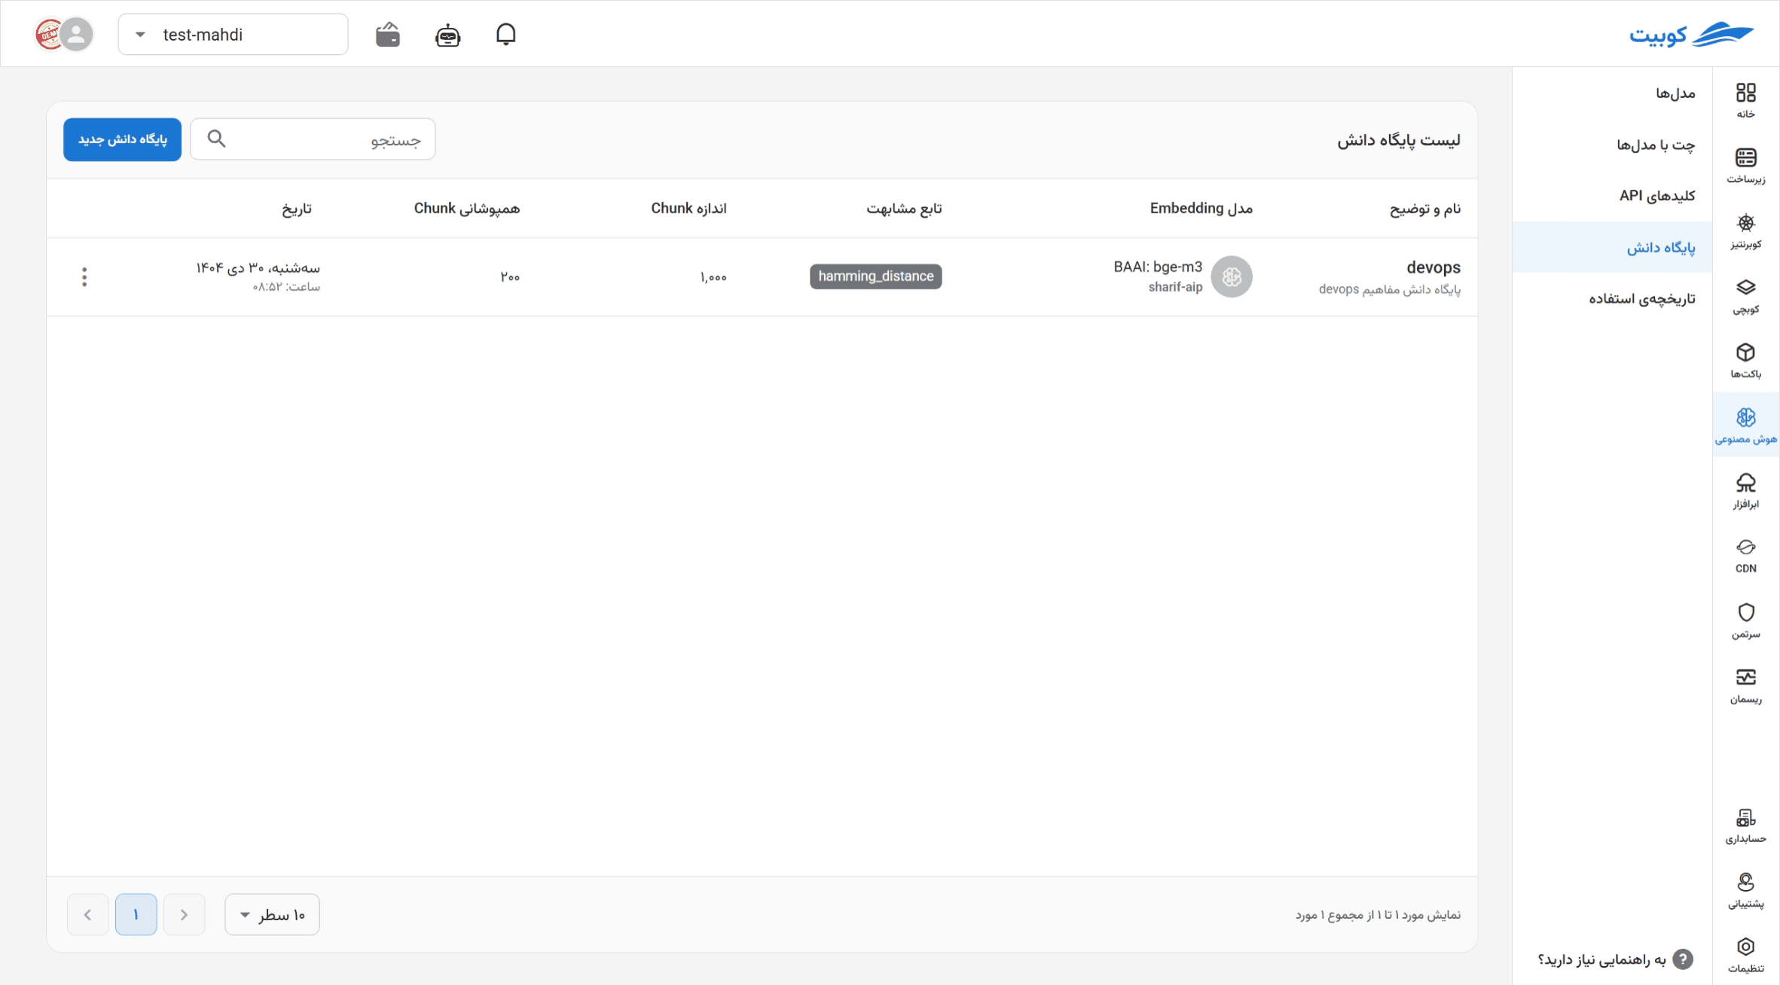Click the help question mark icon
This screenshot has width=1780, height=985.
pos(1683,959)
